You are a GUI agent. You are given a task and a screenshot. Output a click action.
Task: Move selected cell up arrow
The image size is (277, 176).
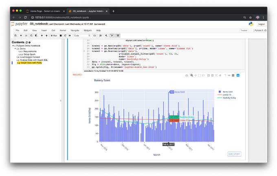pyautogui.click(x=42, y=36)
